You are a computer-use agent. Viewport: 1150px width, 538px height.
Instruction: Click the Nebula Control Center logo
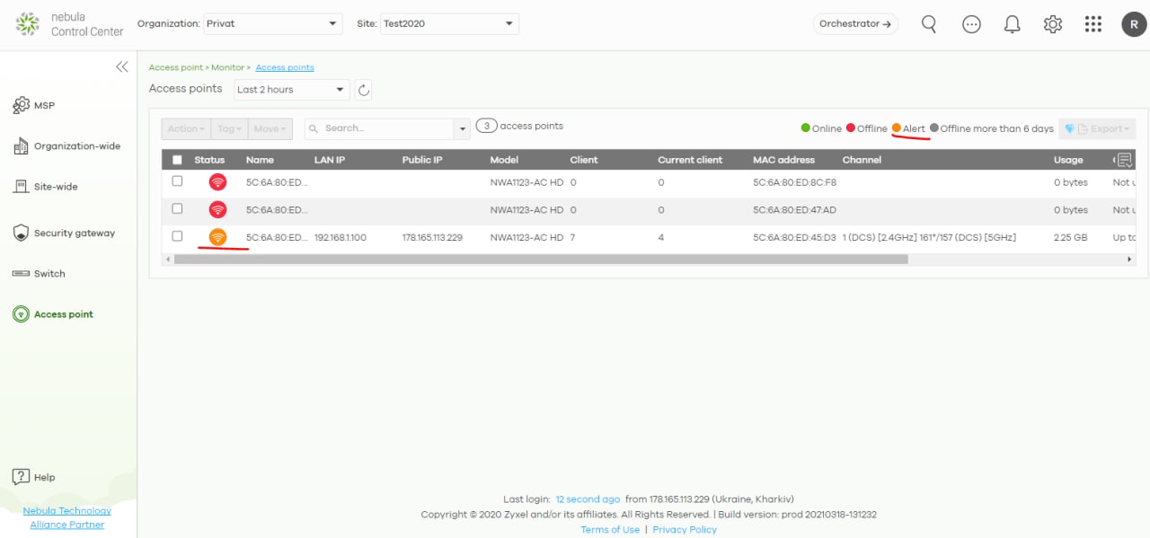(x=70, y=24)
